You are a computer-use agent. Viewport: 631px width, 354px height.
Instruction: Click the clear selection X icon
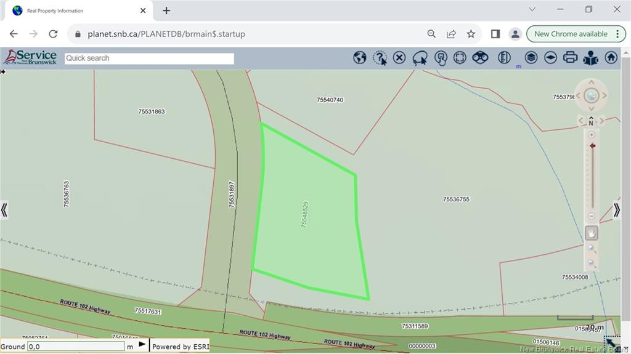399,58
